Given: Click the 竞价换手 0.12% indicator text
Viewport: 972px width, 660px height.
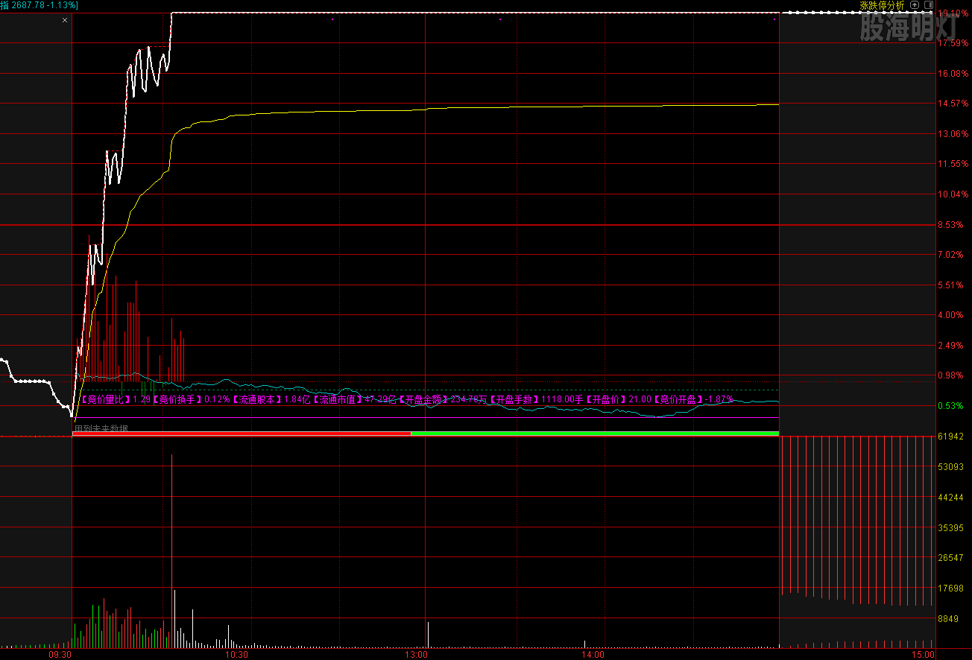Looking at the screenshot, I should point(190,400).
